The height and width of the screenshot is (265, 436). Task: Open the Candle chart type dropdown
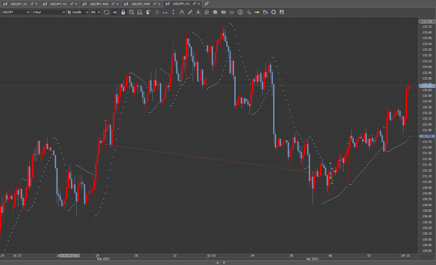click(78, 12)
